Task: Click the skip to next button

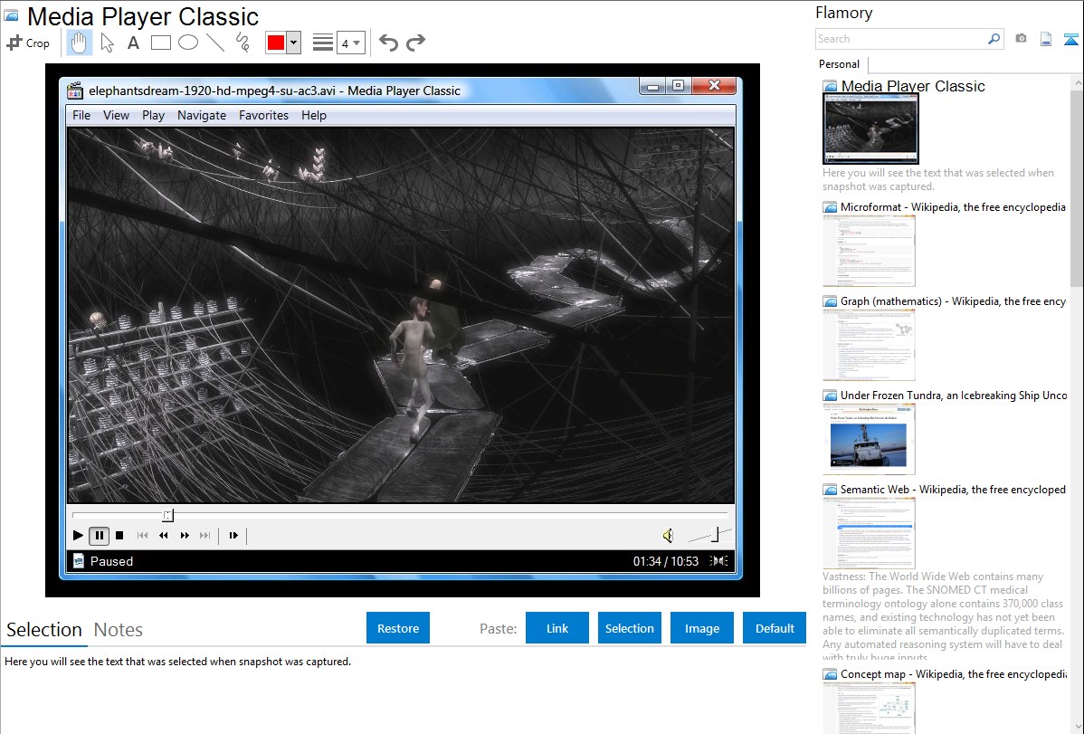Action: (205, 535)
